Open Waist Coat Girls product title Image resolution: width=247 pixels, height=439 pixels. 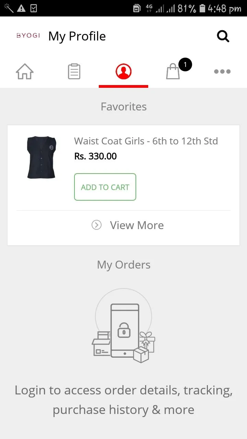pyautogui.click(x=146, y=141)
